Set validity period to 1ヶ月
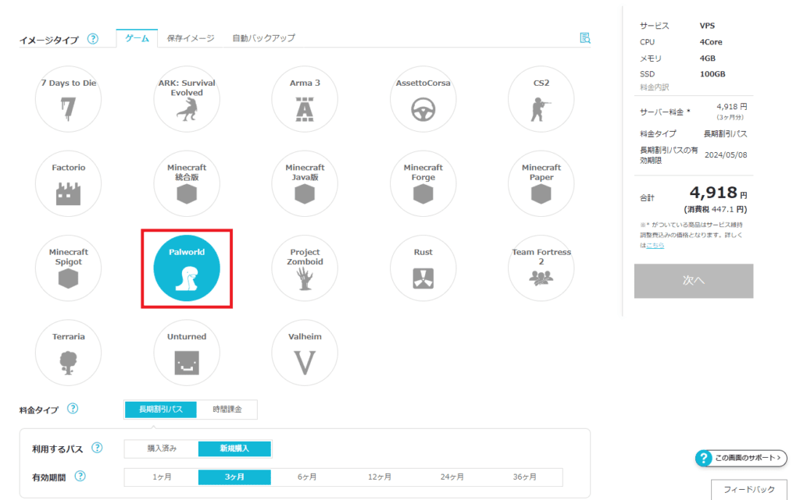The height and width of the screenshot is (500, 800). (x=162, y=477)
